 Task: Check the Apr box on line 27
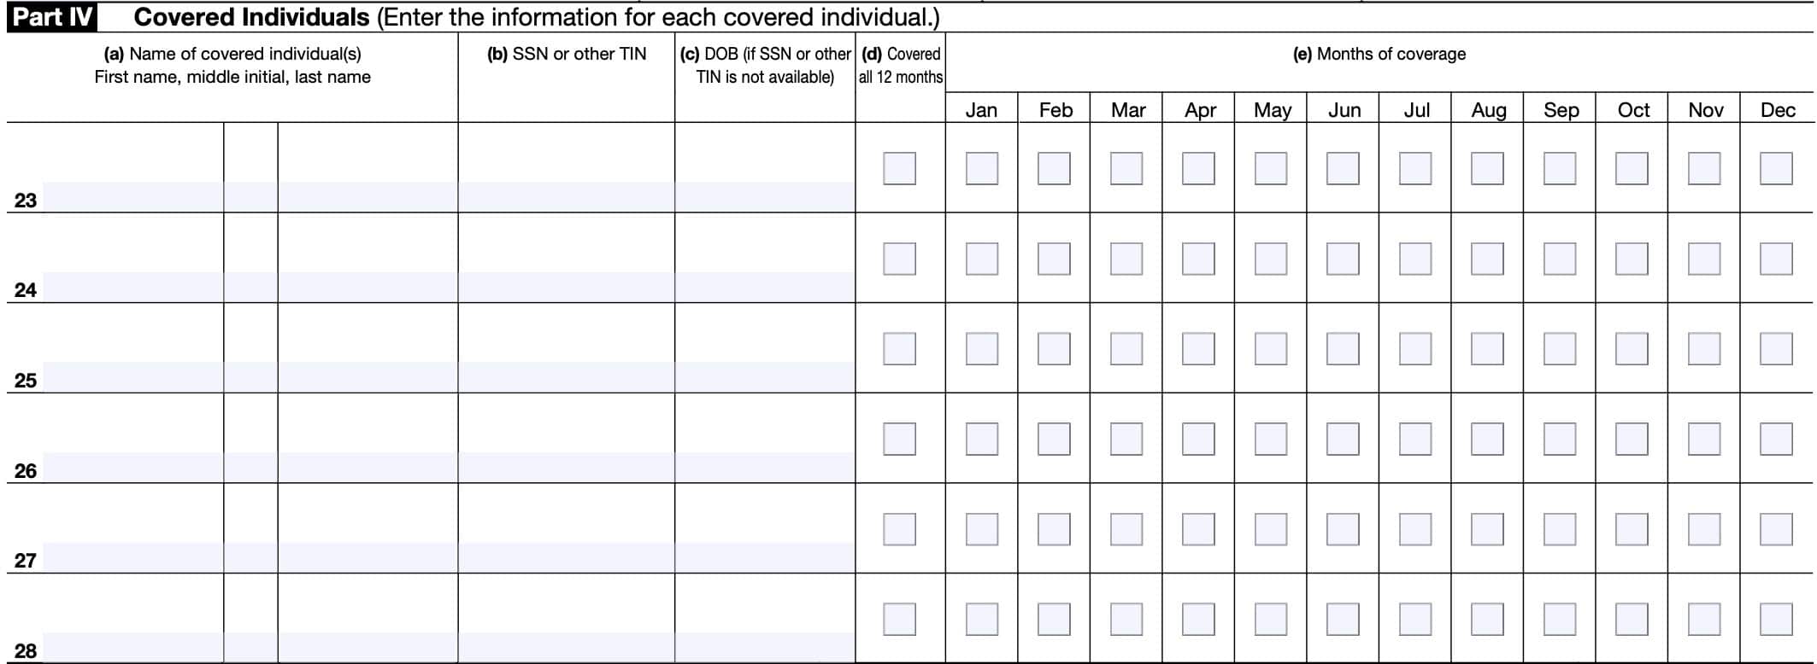(x=1198, y=529)
